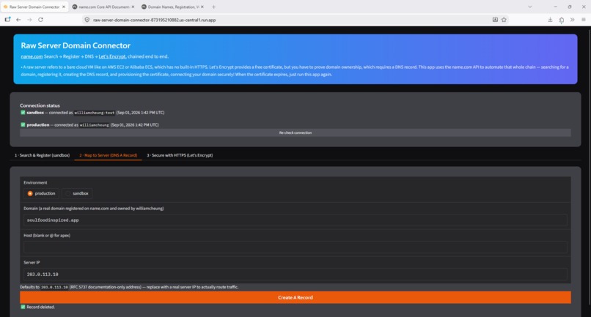Viewport: 591px width, 317px height.
Task: Click the Create A Record button
Action: tap(295, 297)
